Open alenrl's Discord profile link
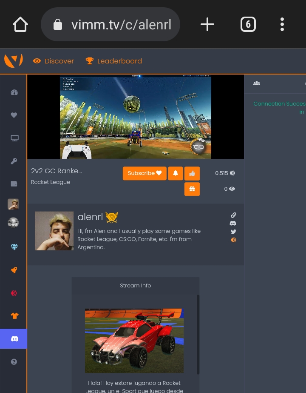The height and width of the screenshot is (393, 306). pyautogui.click(x=233, y=223)
